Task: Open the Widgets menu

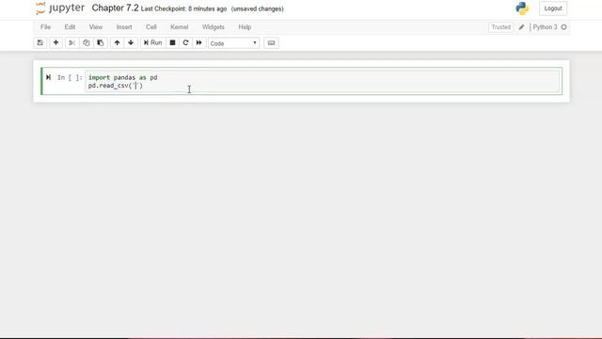Action: point(214,27)
